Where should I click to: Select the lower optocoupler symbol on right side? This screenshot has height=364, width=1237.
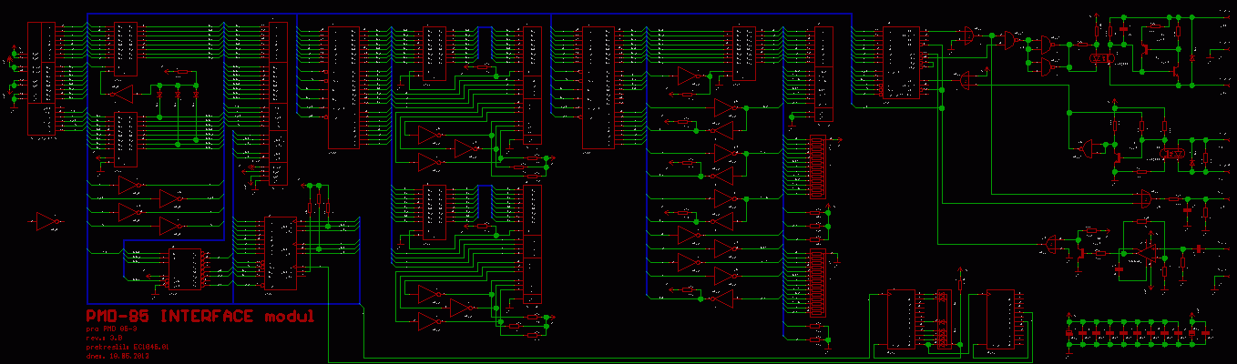pos(1177,154)
